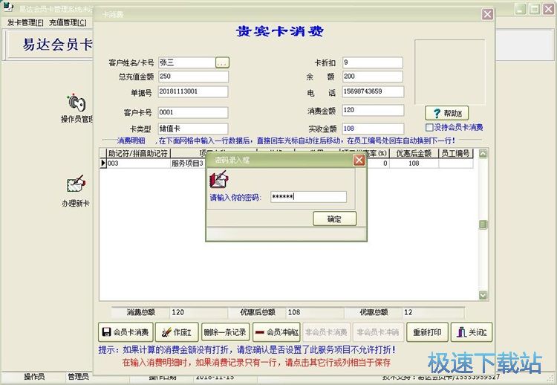557x385 pixels.
Task: Click the 关闭 close button
Action: [472, 332]
